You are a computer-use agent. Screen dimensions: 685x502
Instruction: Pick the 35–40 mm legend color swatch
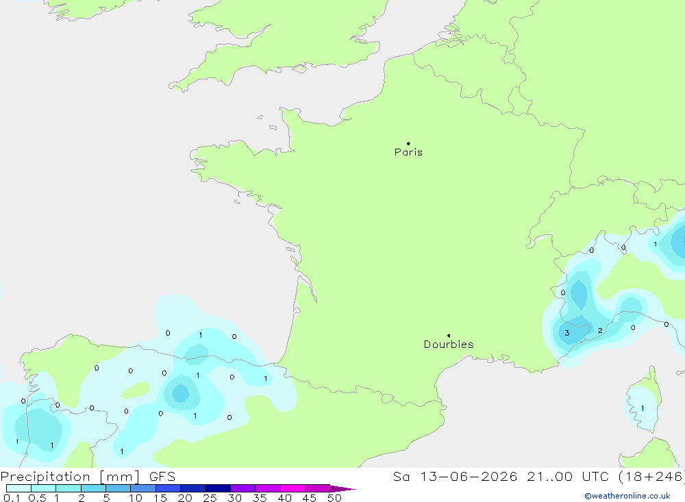pos(268,488)
